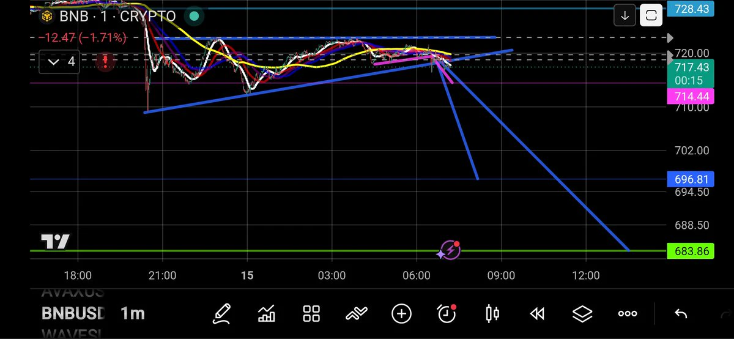This screenshot has height=339, width=734.
Task: Select BNBUSD in the watchlist
Action: [x=73, y=314]
